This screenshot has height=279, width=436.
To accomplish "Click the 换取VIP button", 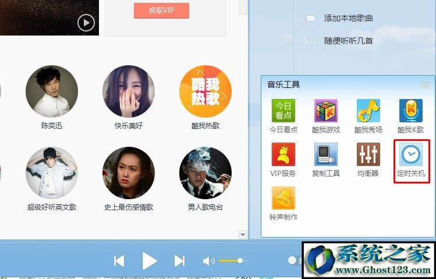I will point(161,10).
